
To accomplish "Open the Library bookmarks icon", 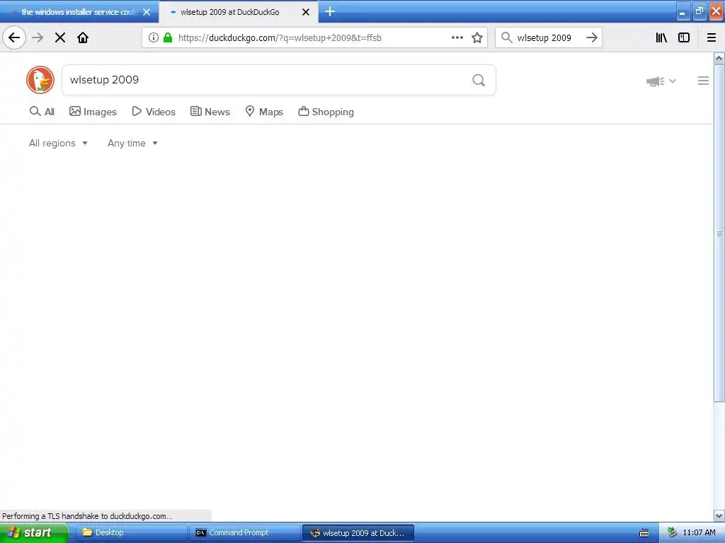I will pos(662,38).
